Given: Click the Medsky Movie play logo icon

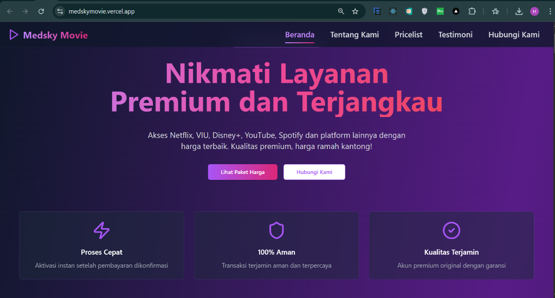Looking at the screenshot, I should (x=14, y=35).
